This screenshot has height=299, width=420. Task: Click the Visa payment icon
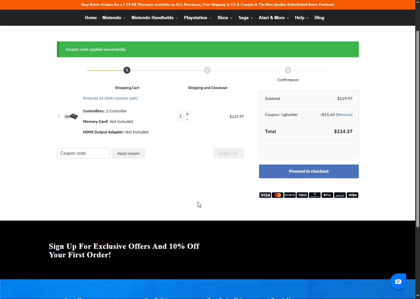[265, 195]
